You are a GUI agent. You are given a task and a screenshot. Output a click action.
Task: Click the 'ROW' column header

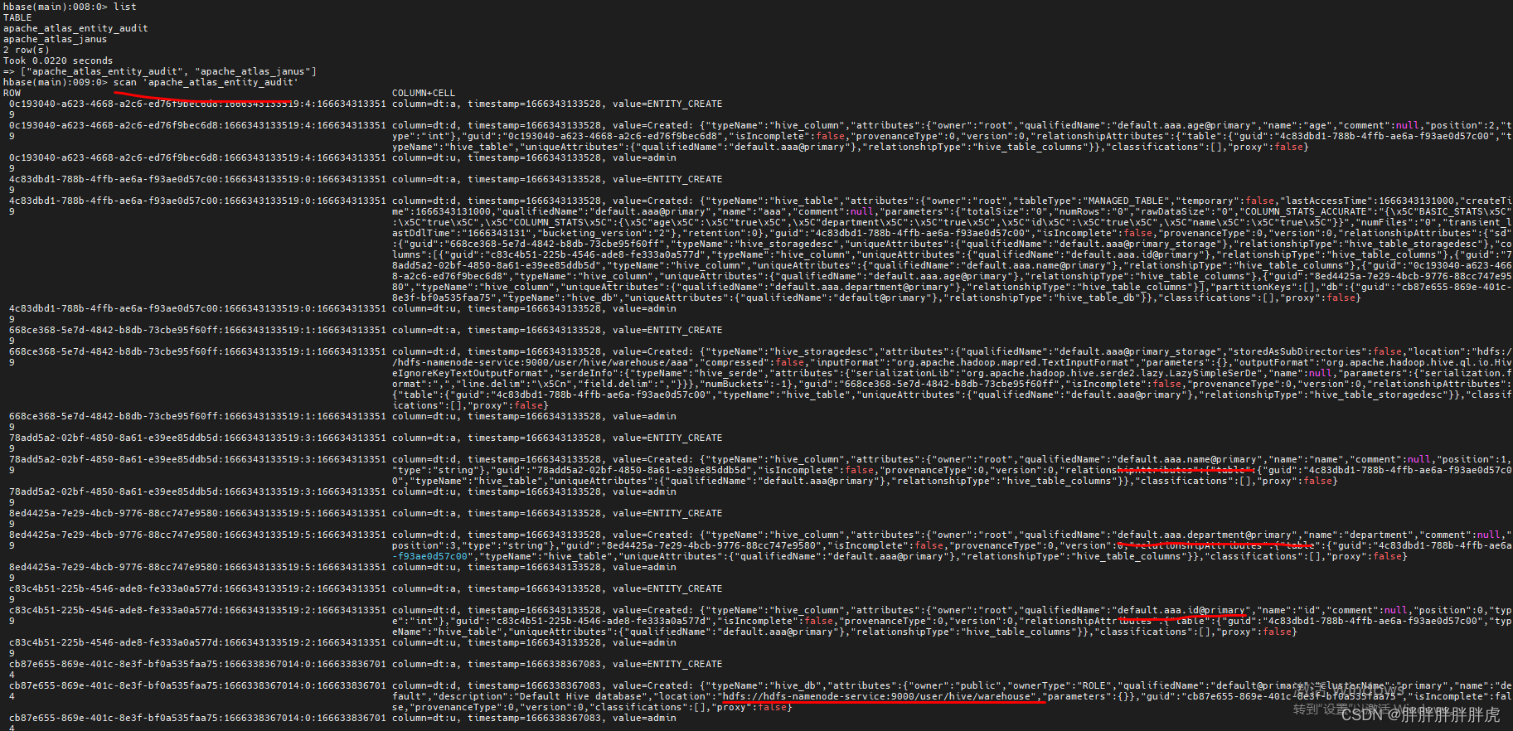pos(12,93)
